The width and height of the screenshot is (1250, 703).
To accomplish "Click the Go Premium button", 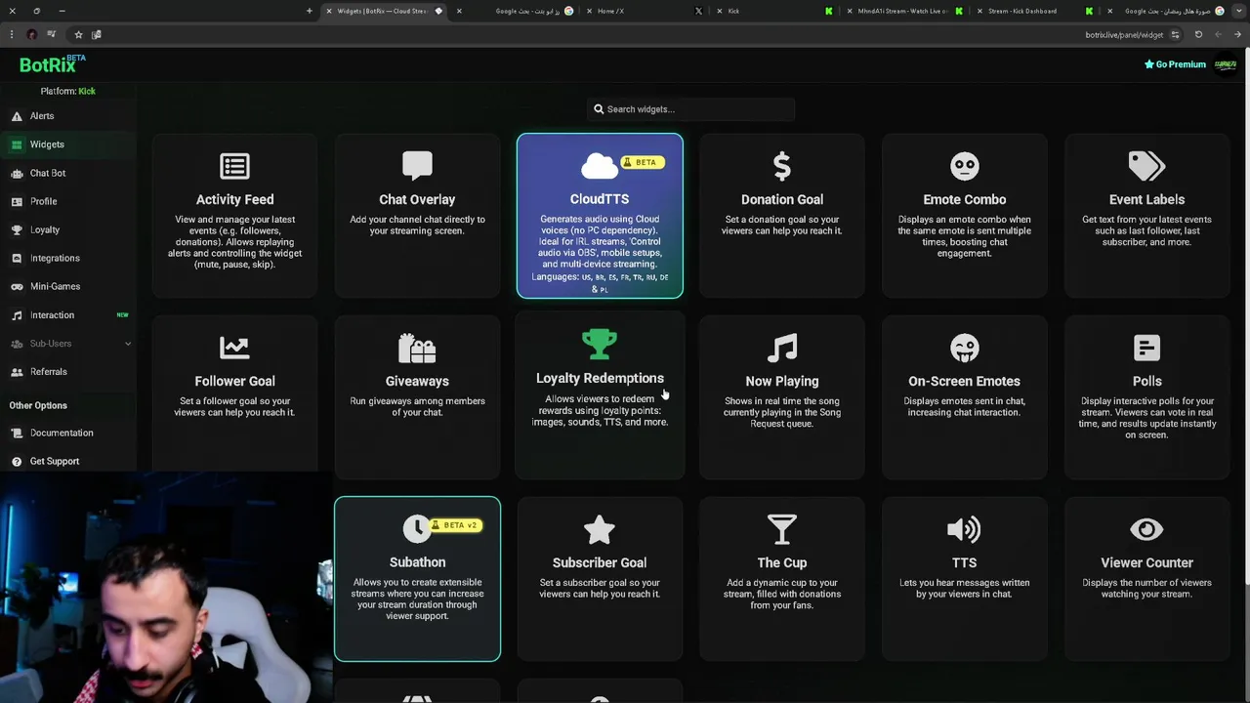I will click(x=1175, y=64).
